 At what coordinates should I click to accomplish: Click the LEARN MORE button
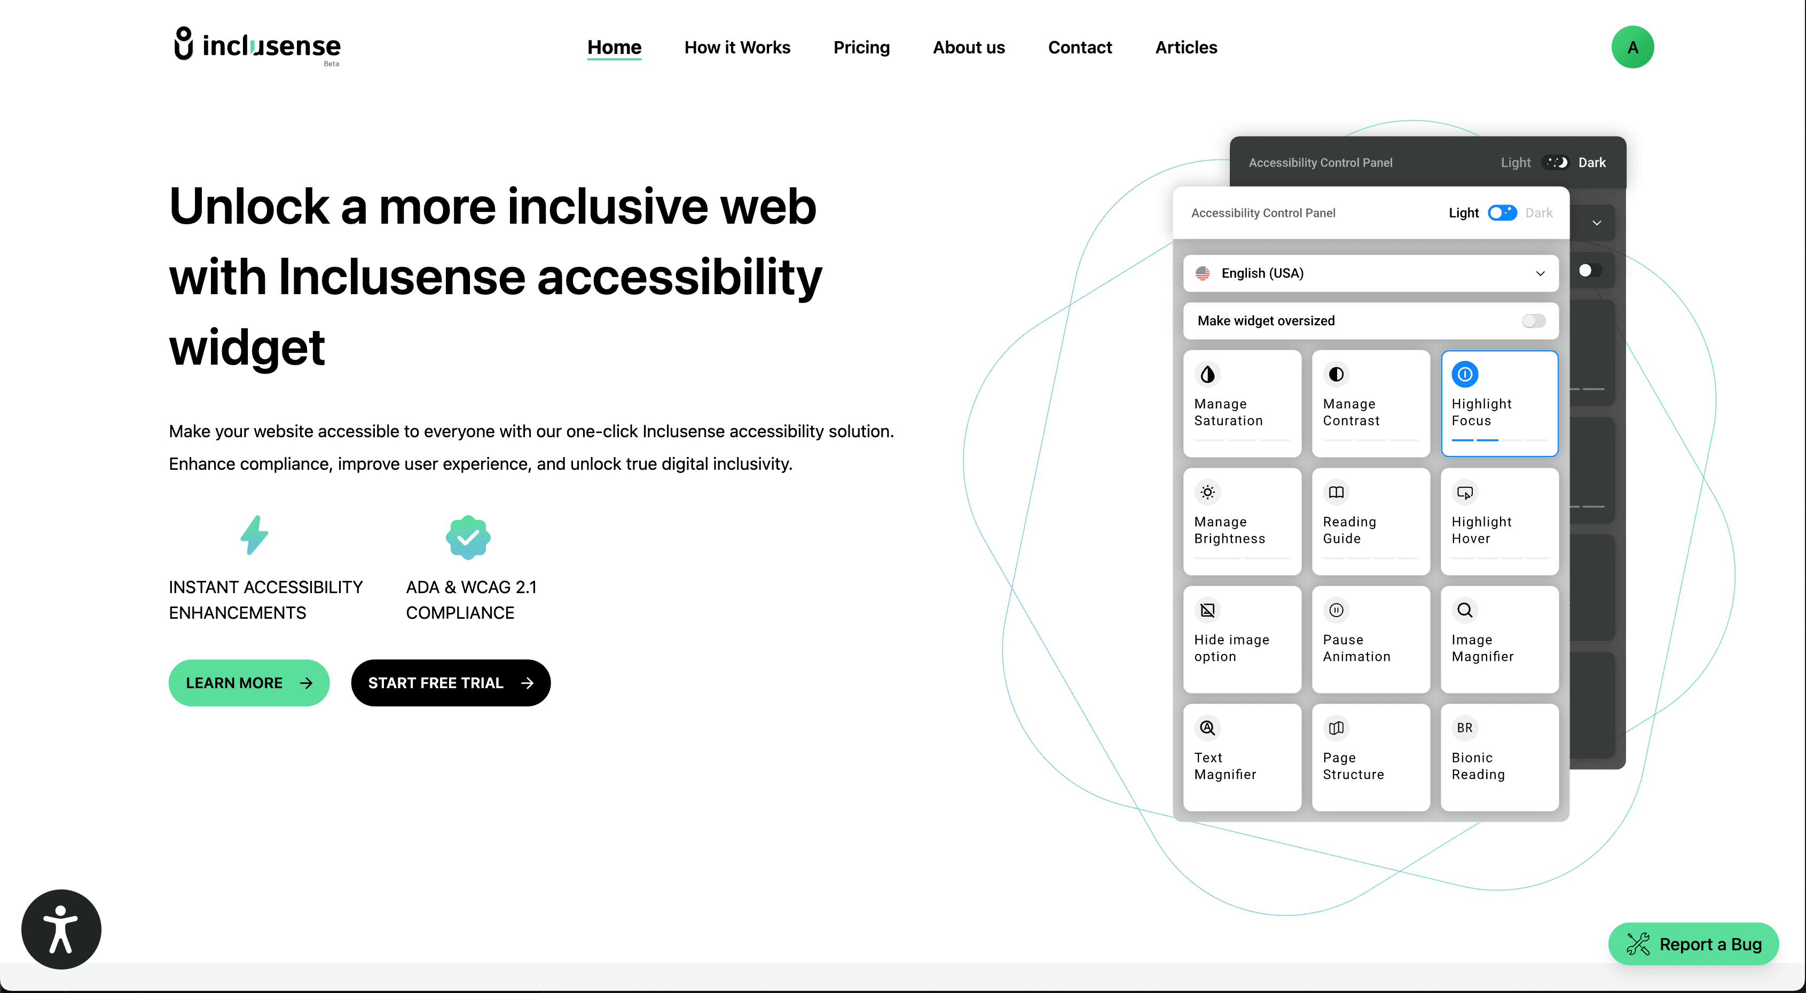tap(249, 683)
